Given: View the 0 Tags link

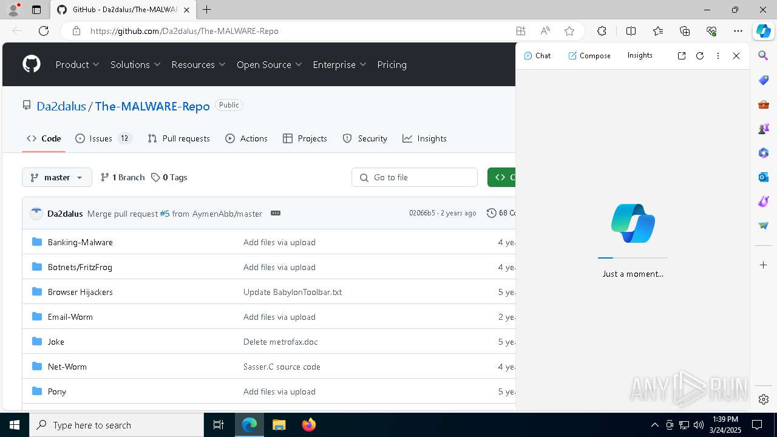Looking at the screenshot, I should pos(169,177).
